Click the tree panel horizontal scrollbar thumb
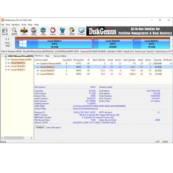 tap(14, 138)
